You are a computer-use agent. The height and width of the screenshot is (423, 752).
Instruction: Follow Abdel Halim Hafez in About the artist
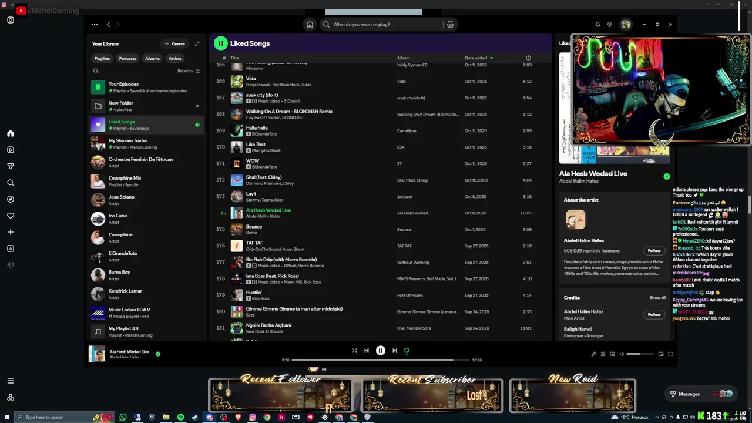click(x=654, y=251)
